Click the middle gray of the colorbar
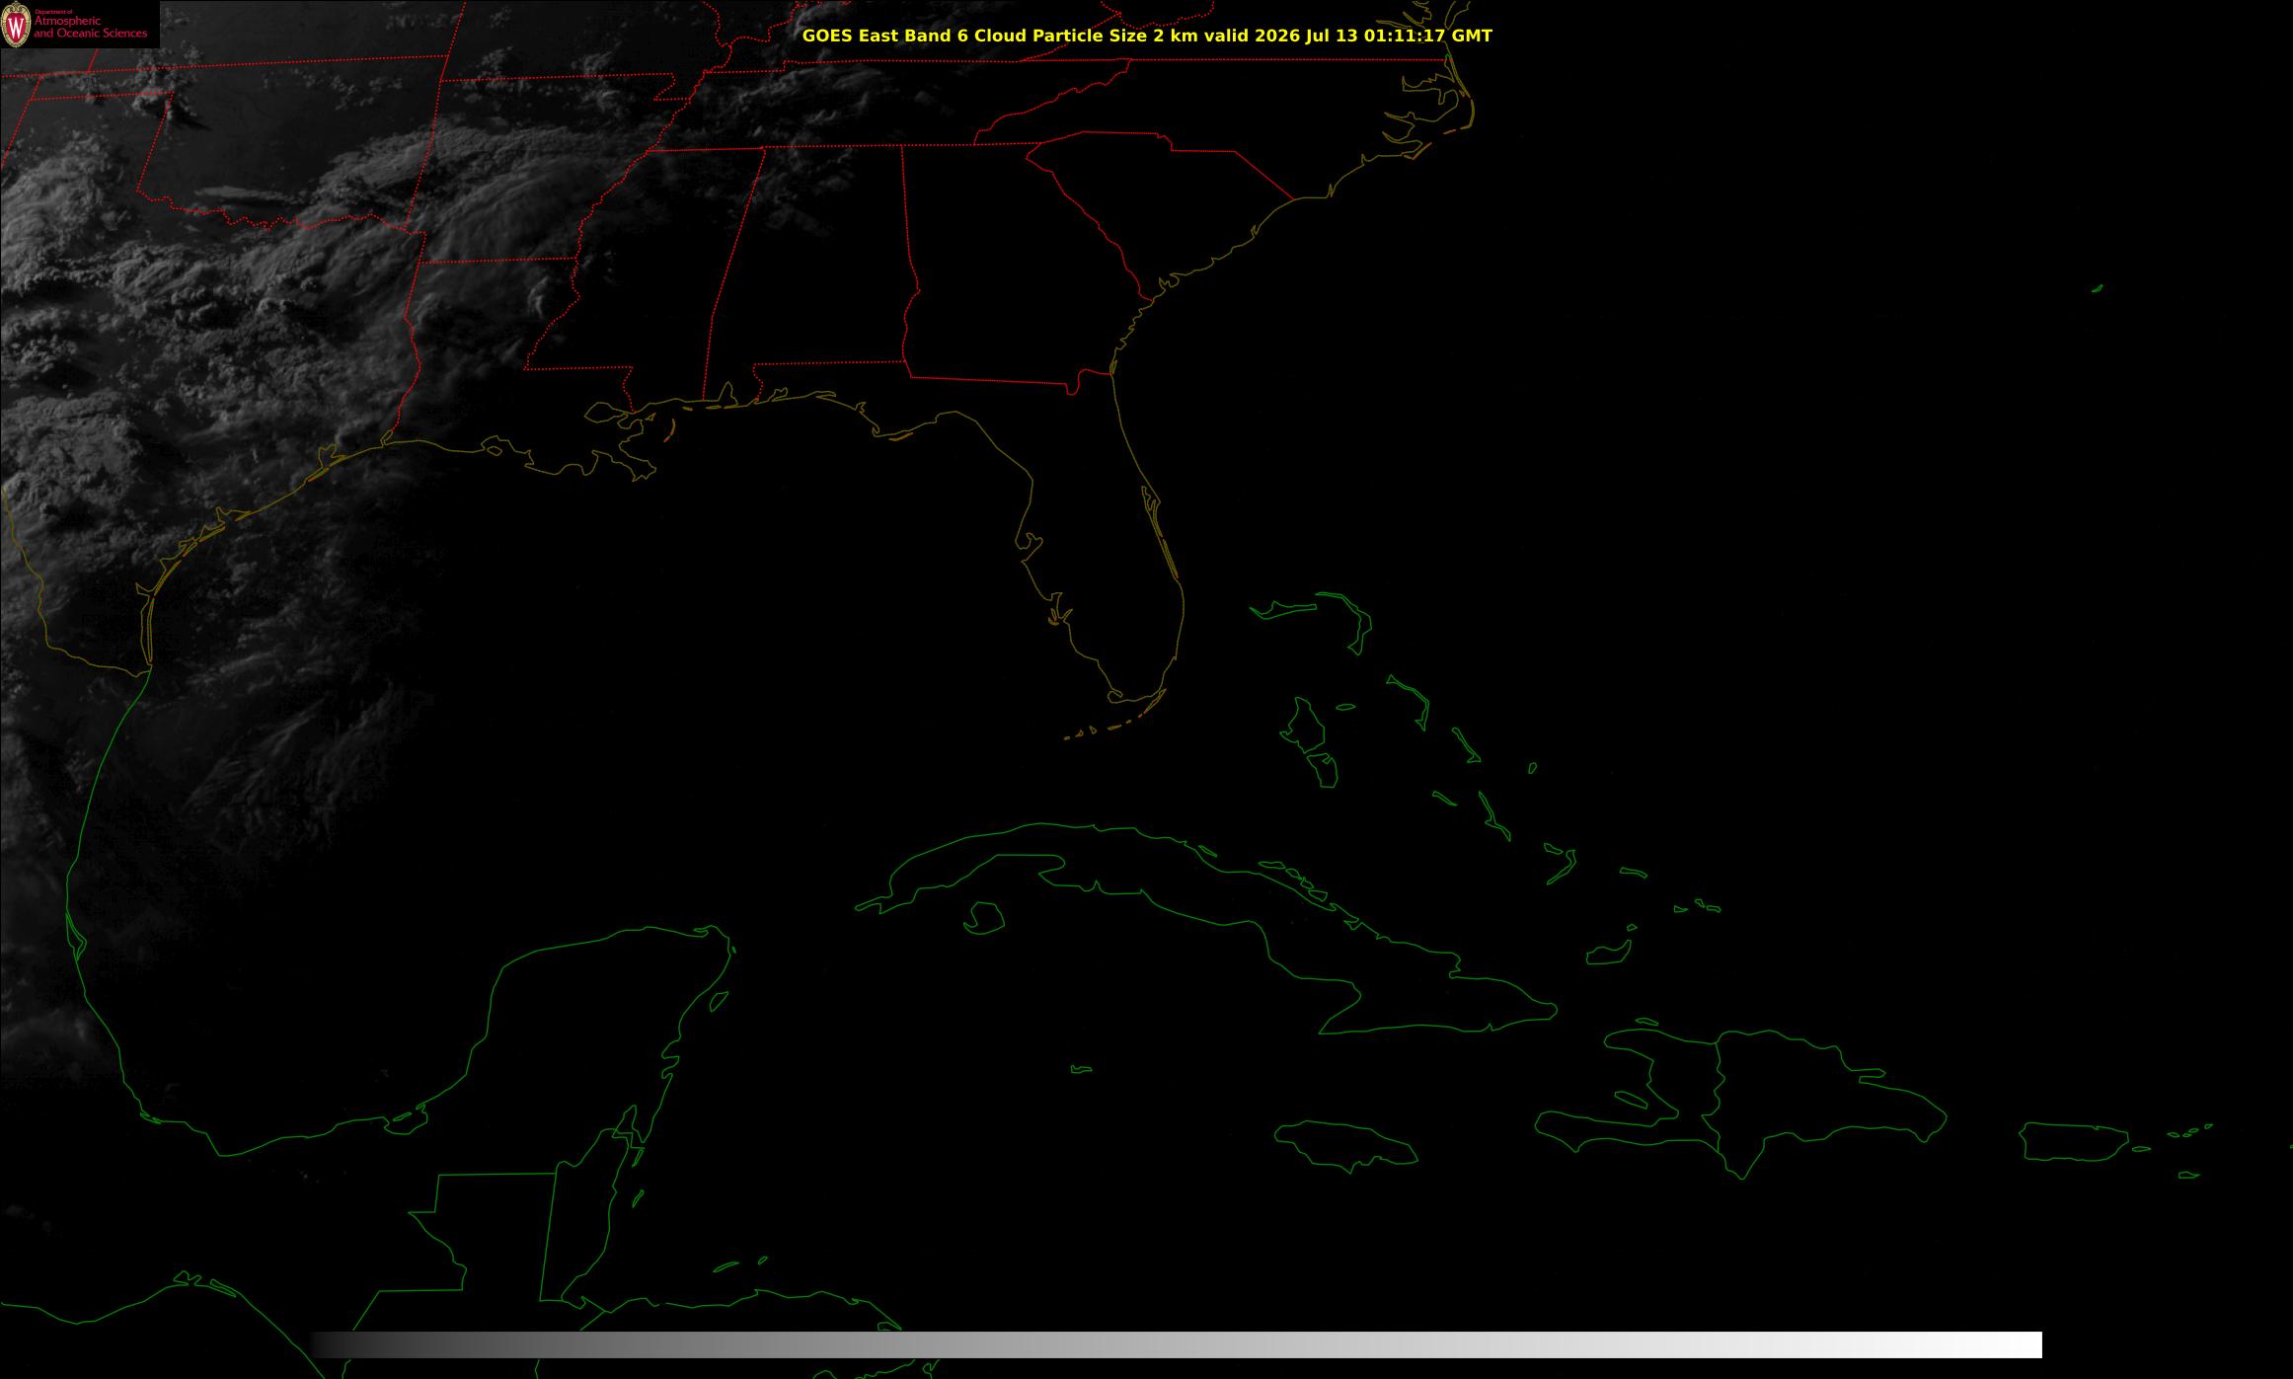Viewport: 2293px width, 1379px height. coord(1177,1344)
